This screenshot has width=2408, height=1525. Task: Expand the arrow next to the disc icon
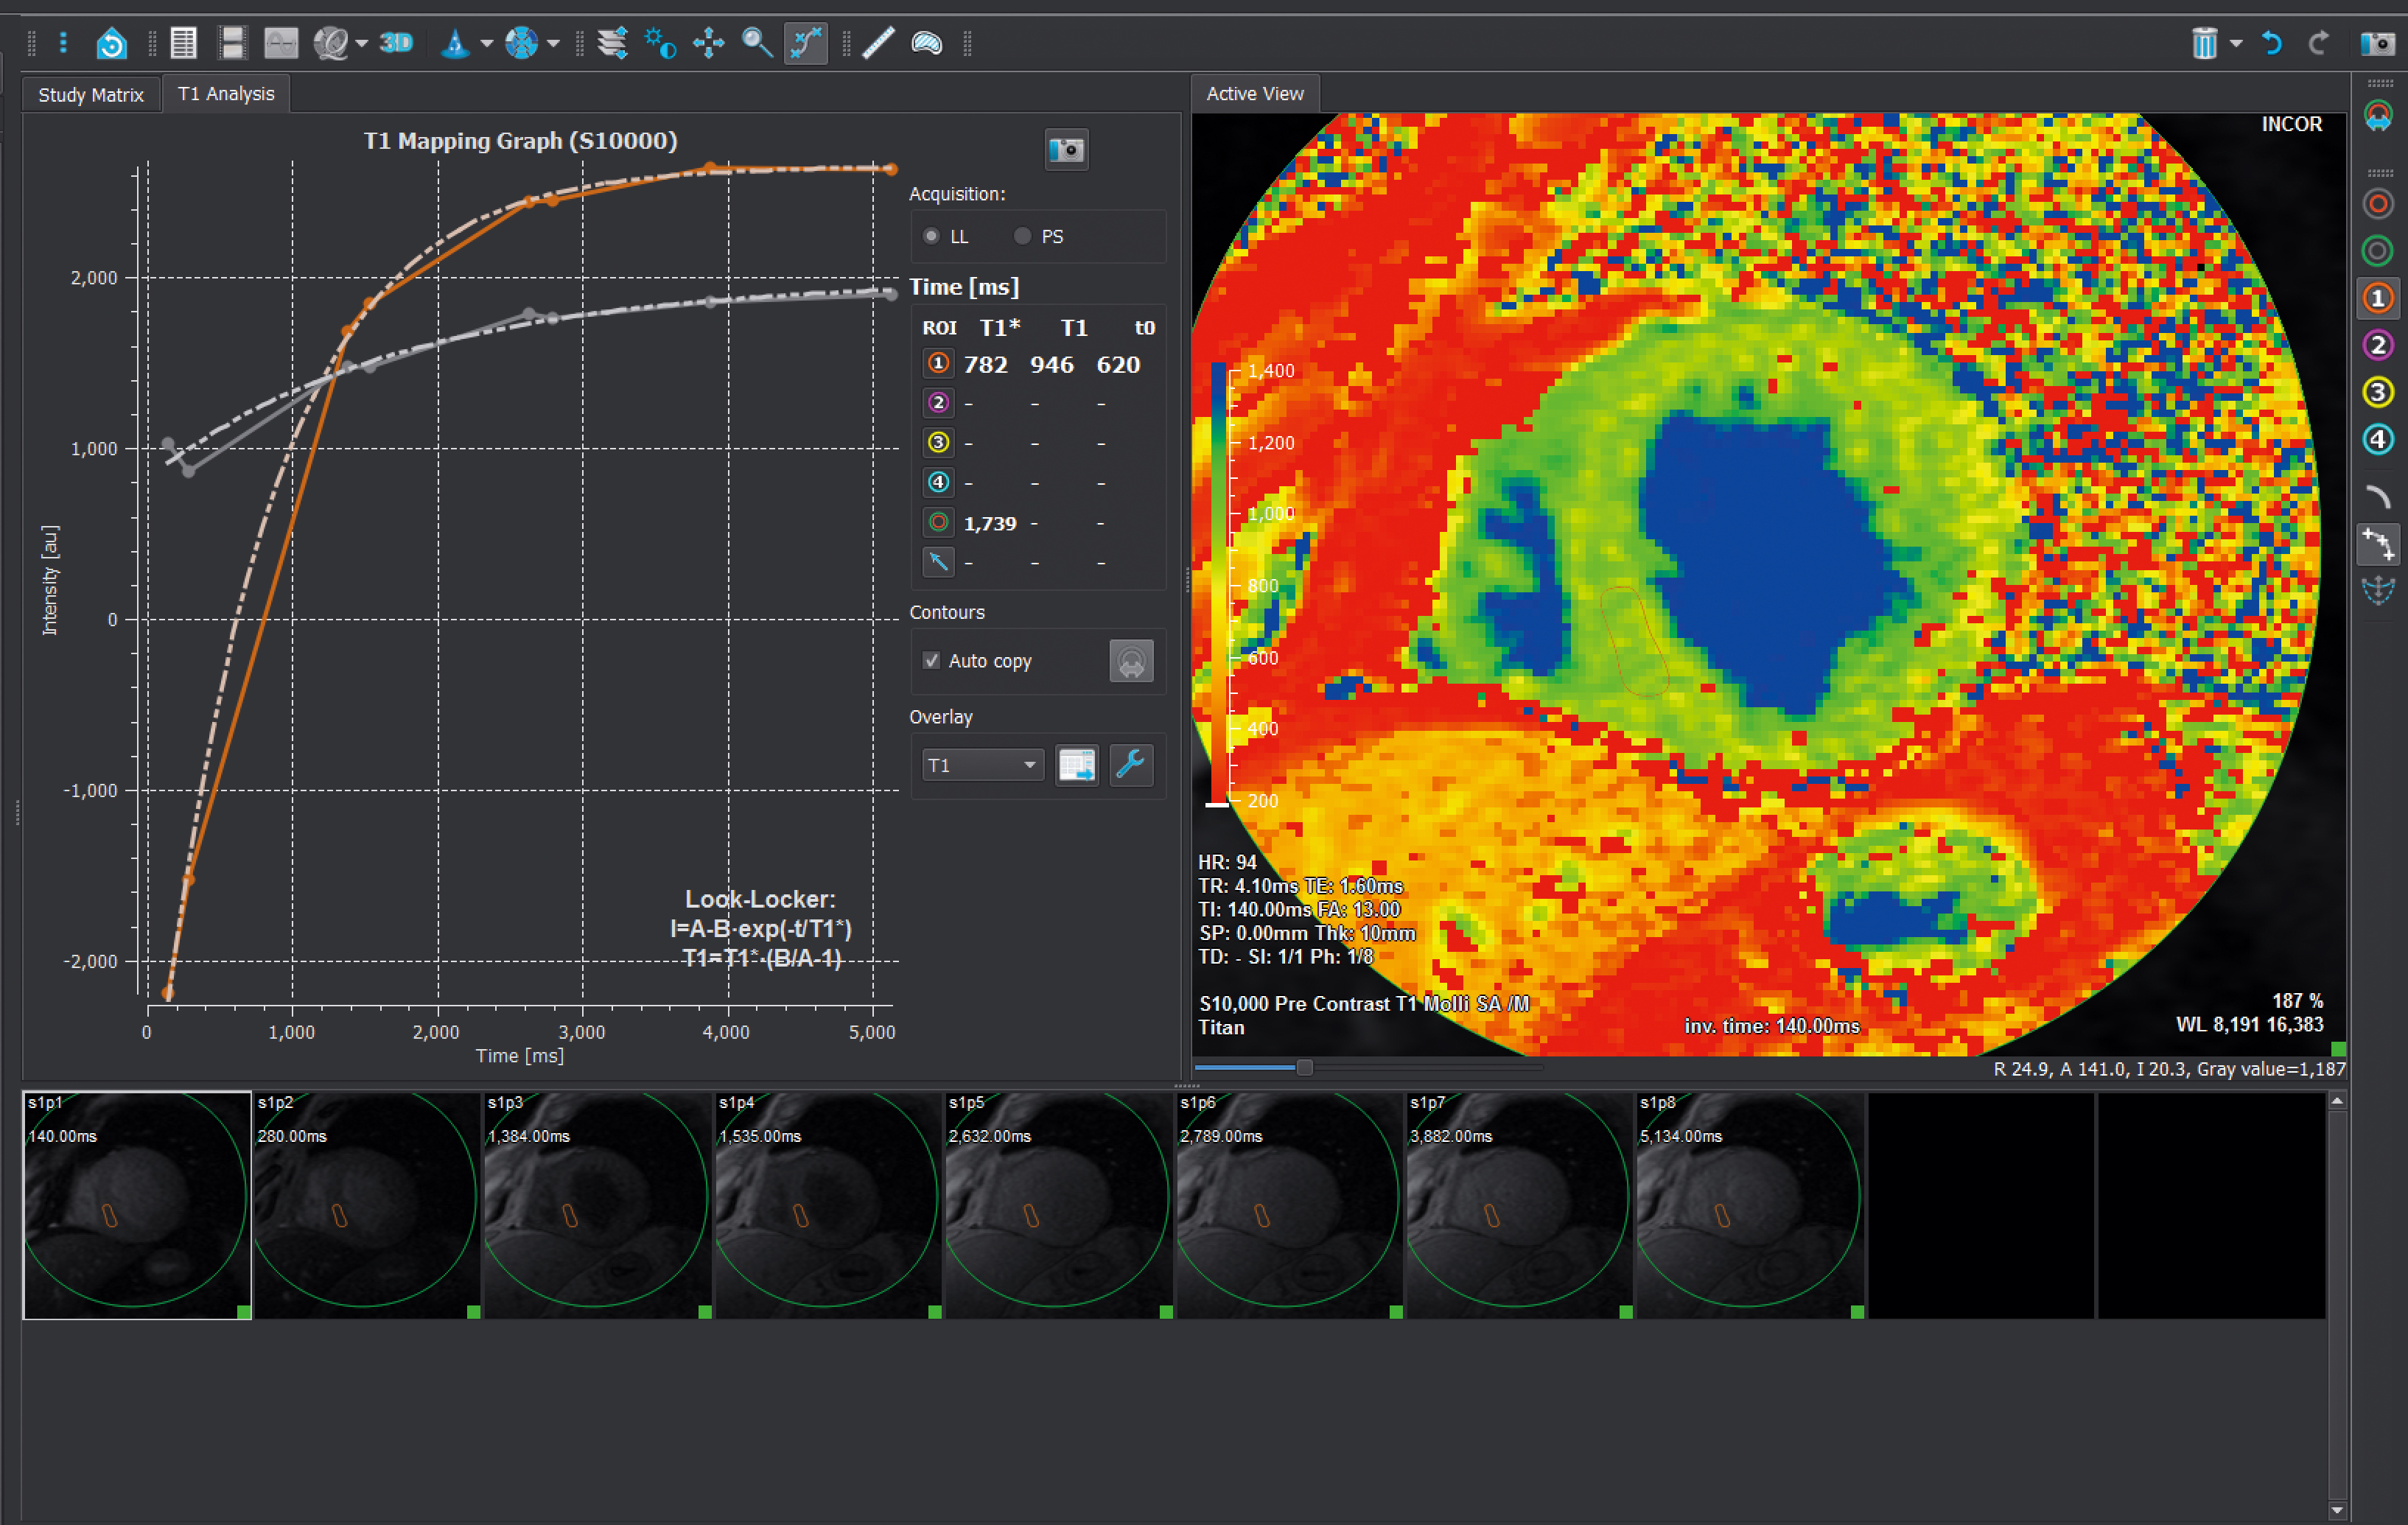pyautogui.click(x=362, y=43)
